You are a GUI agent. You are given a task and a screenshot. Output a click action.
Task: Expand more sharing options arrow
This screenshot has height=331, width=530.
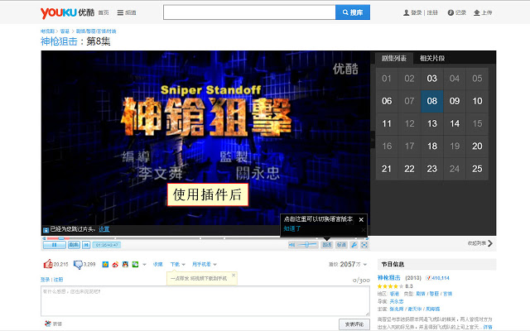(x=144, y=265)
